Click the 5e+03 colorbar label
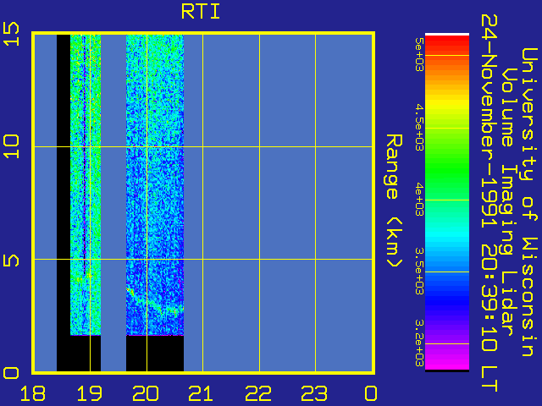Image resolution: width=542 pixels, height=406 pixels. point(419,54)
